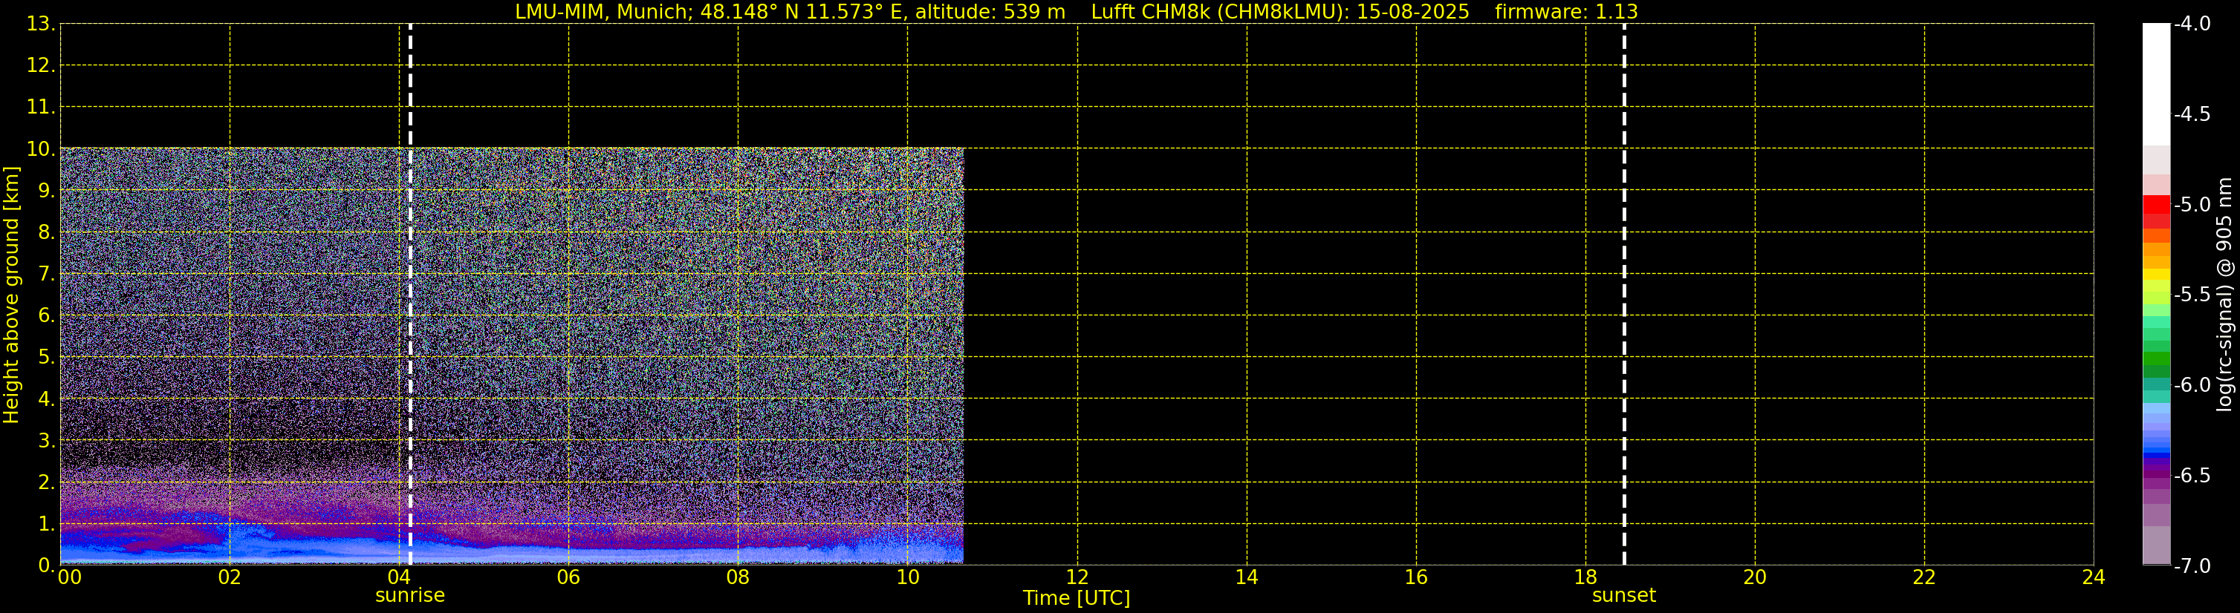Click the '14' time axis tick label
The height and width of the screenshot is (613, 2240).
coord(1247,577)
